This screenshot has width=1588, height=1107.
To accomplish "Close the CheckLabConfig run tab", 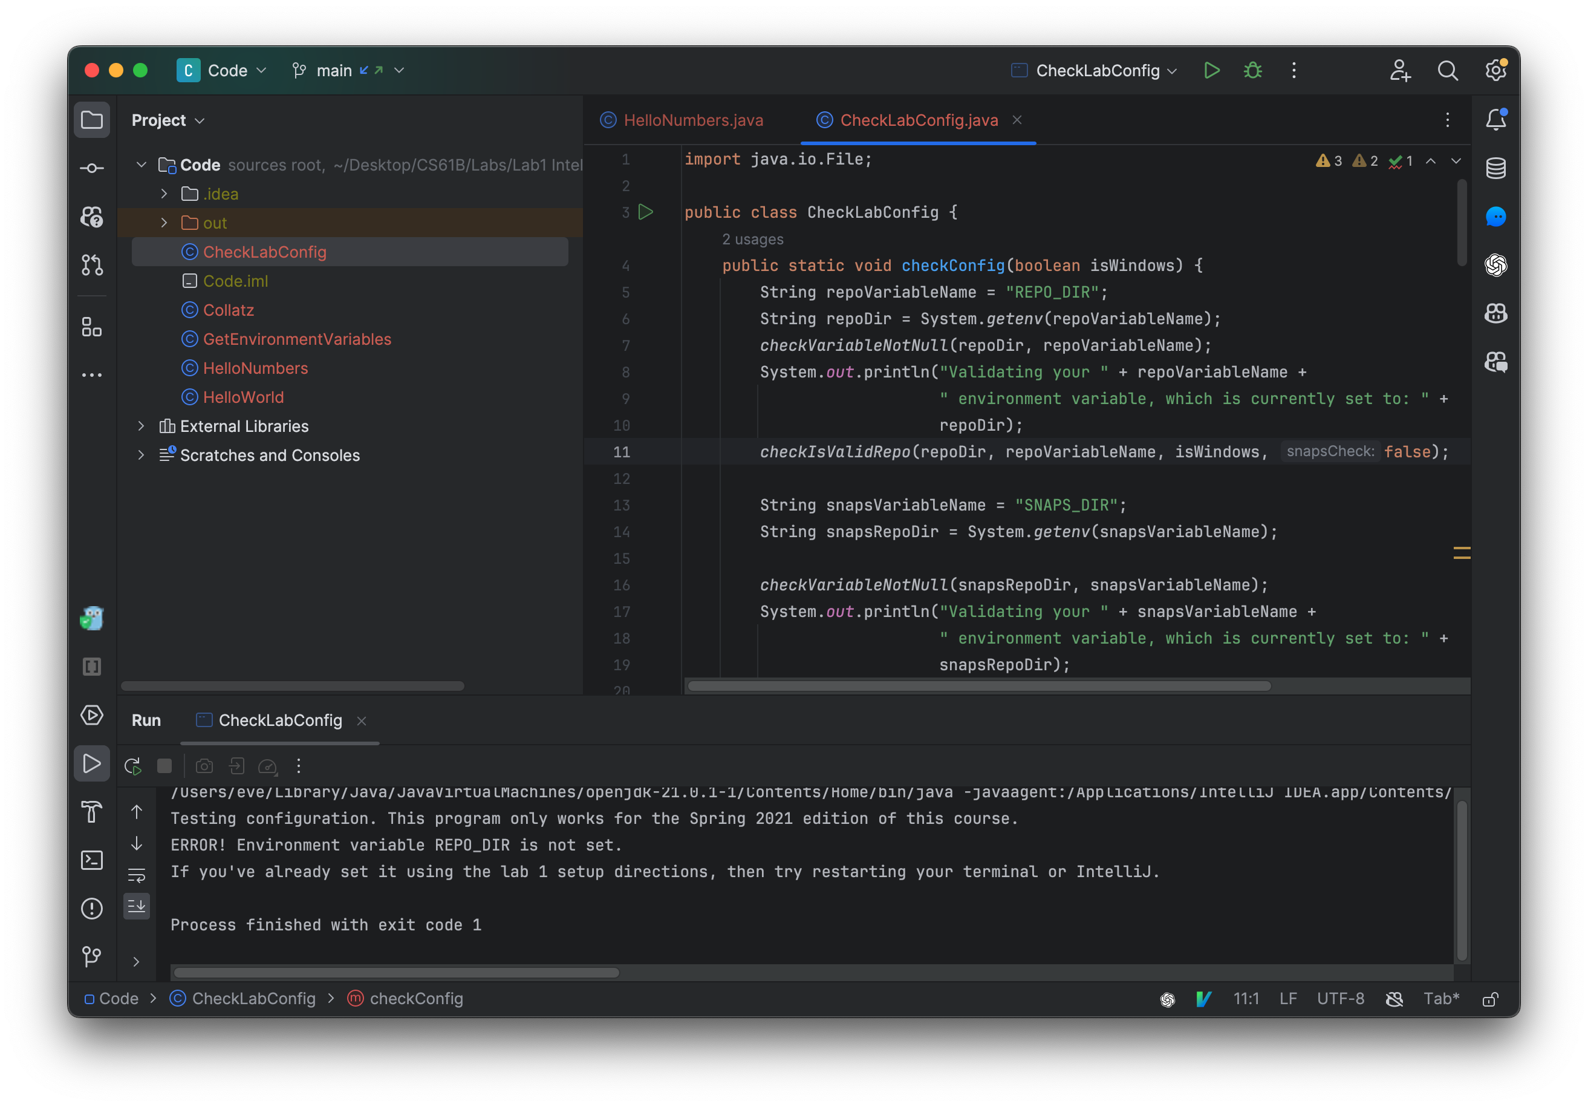I will [361, 721].
